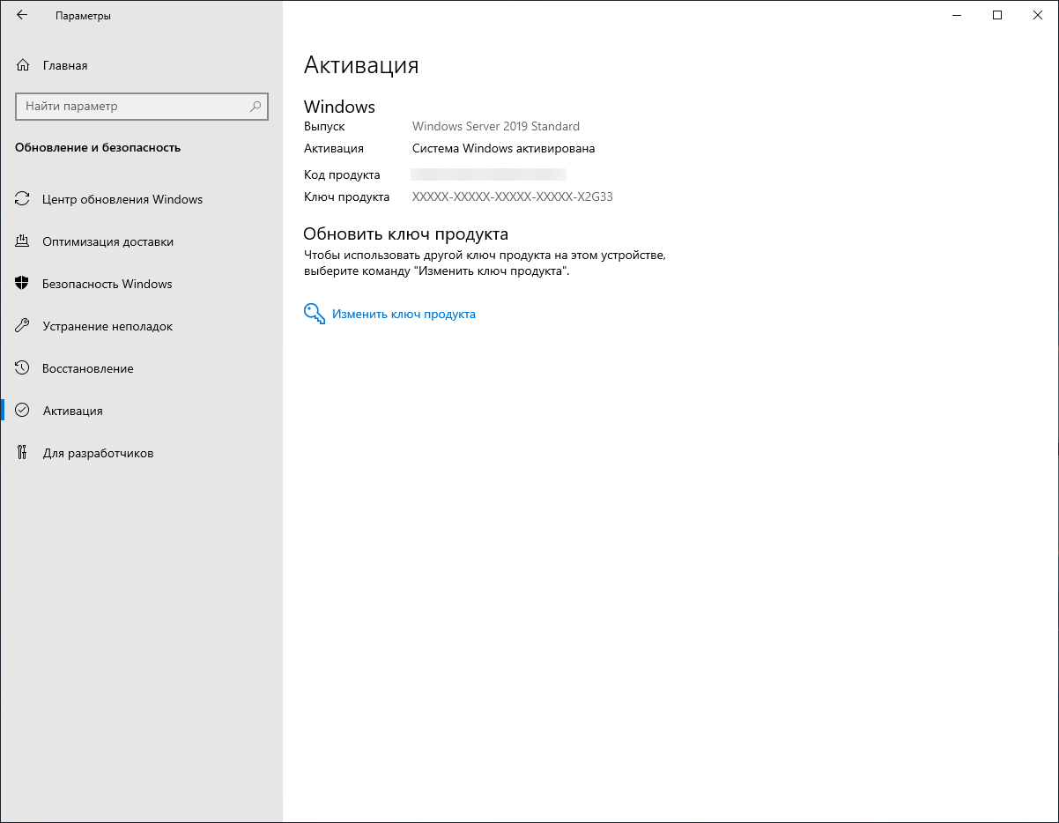The image size is (1059, 823).
Task: Click the Delivery Optimization icon
Action: pos(23,241)
